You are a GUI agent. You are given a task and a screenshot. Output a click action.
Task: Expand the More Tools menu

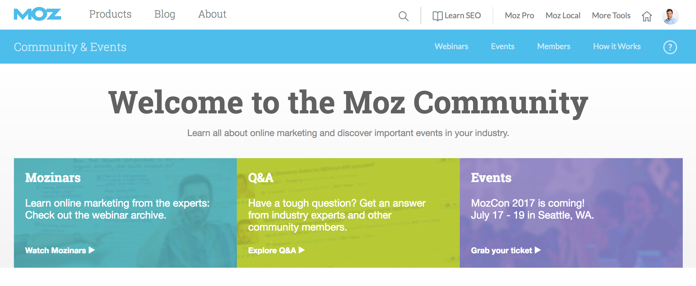click(x=611, y=15)
